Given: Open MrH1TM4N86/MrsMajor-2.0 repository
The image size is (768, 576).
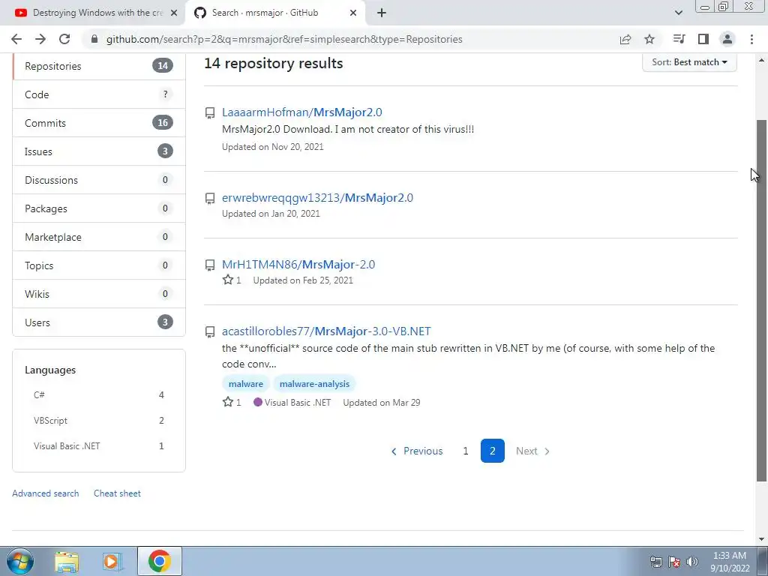Looking at the screenshot, I should pos(298,265).
